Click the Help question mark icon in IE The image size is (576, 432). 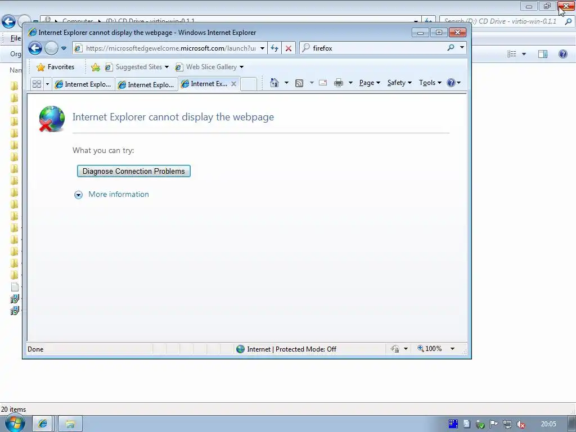[451, 83]
